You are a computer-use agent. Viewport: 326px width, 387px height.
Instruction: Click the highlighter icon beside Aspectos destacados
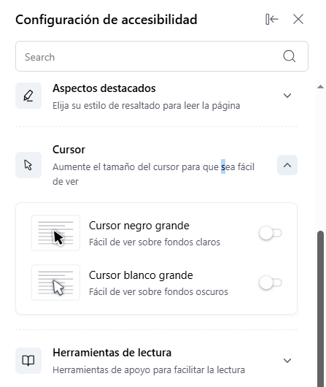tap(28, 96)
